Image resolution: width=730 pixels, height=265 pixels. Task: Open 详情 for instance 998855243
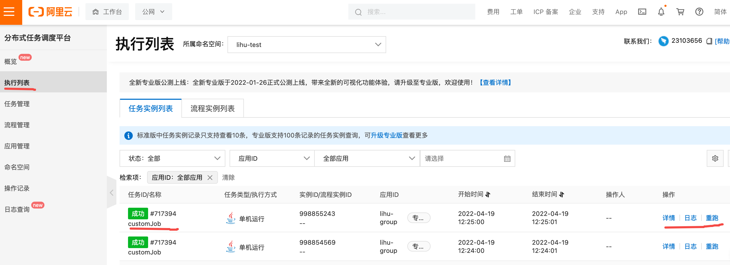point(669,218)
